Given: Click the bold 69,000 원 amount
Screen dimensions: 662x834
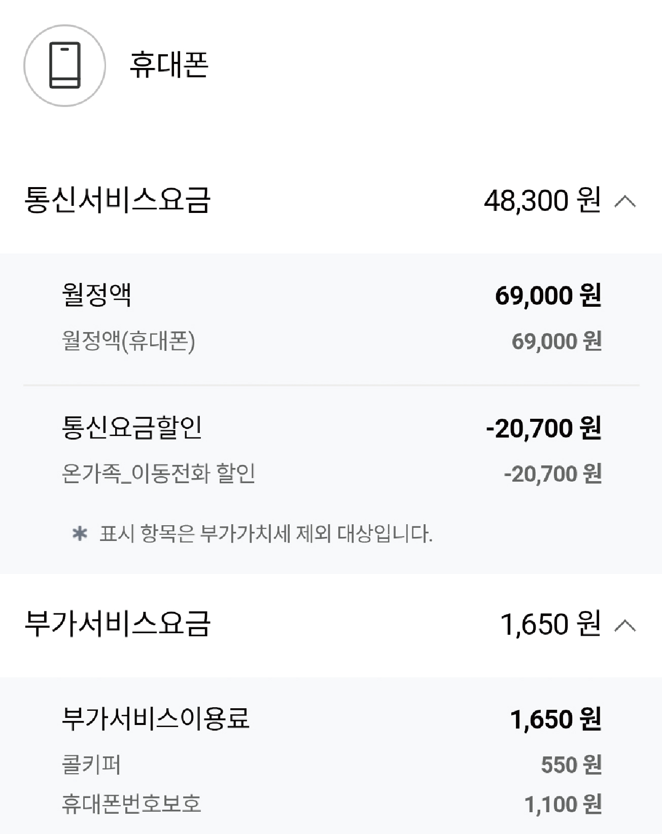Looking at the screenshot, I should (548, 295).
